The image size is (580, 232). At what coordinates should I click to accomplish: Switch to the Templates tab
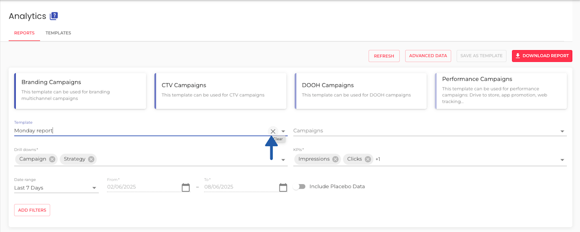coord(58,33)
